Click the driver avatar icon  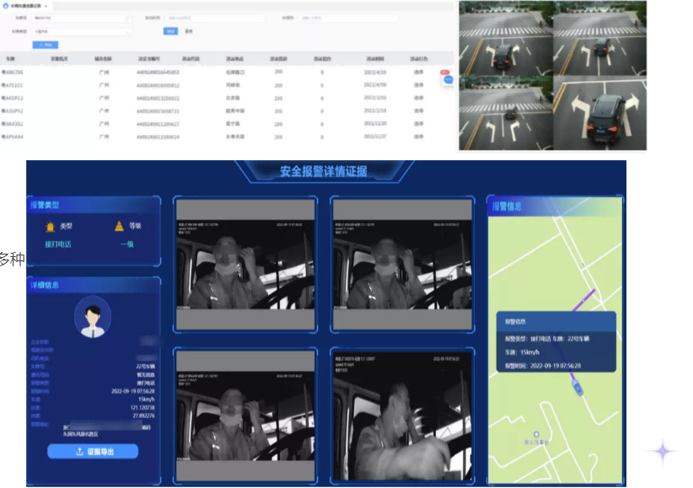[93, 317]
